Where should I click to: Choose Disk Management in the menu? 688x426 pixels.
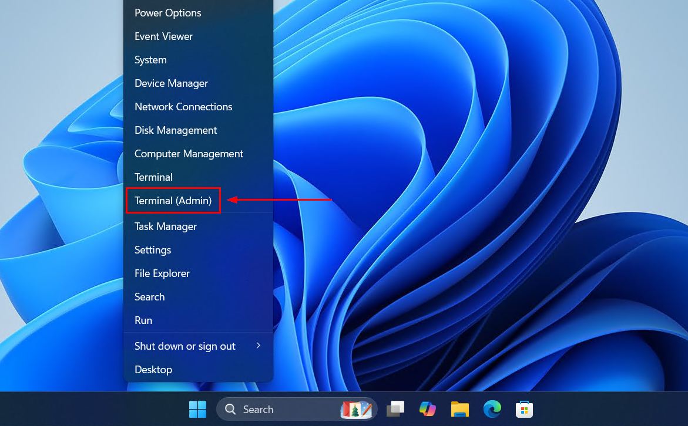click(176, 130)
